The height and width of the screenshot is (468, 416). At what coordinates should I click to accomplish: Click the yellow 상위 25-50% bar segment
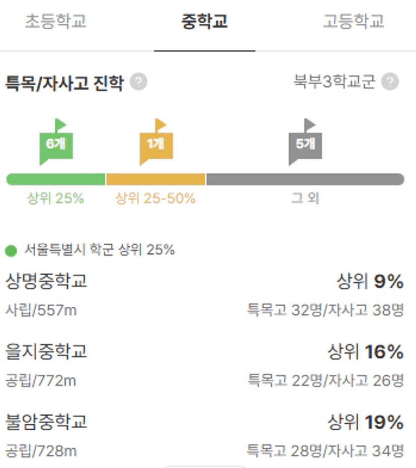click(x=156, y=179)
